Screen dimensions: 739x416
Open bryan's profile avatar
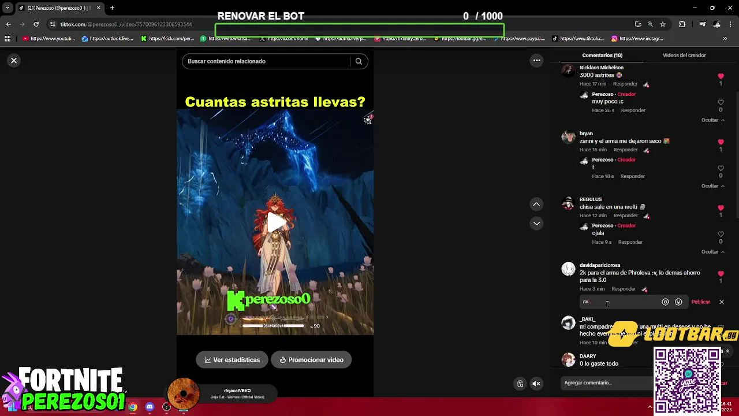(x=569, y=137)
